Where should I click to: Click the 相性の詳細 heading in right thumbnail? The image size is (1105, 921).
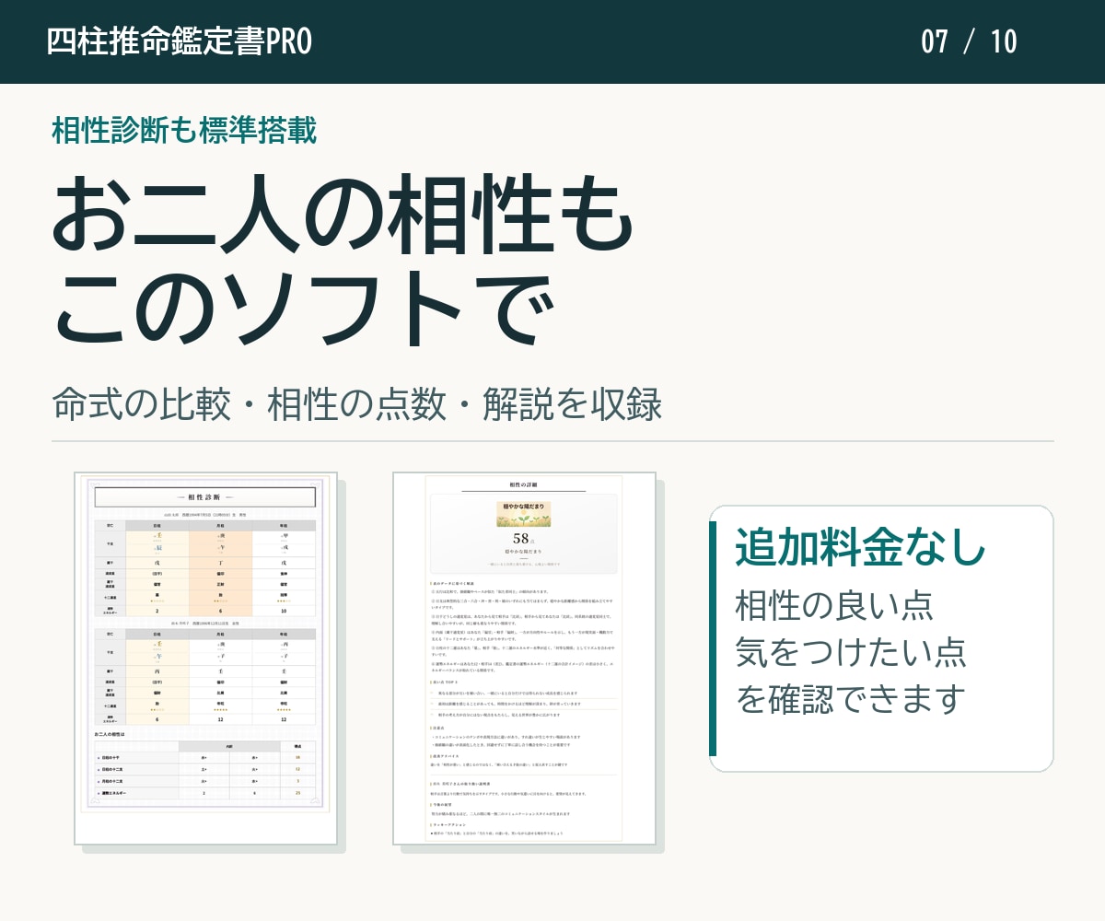click(x=523, y=484)
